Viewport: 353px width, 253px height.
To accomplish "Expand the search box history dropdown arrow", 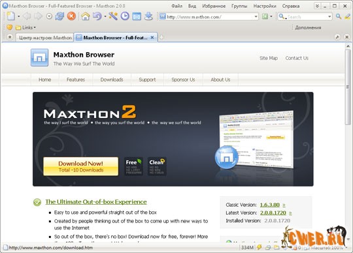I will point(329,16).
